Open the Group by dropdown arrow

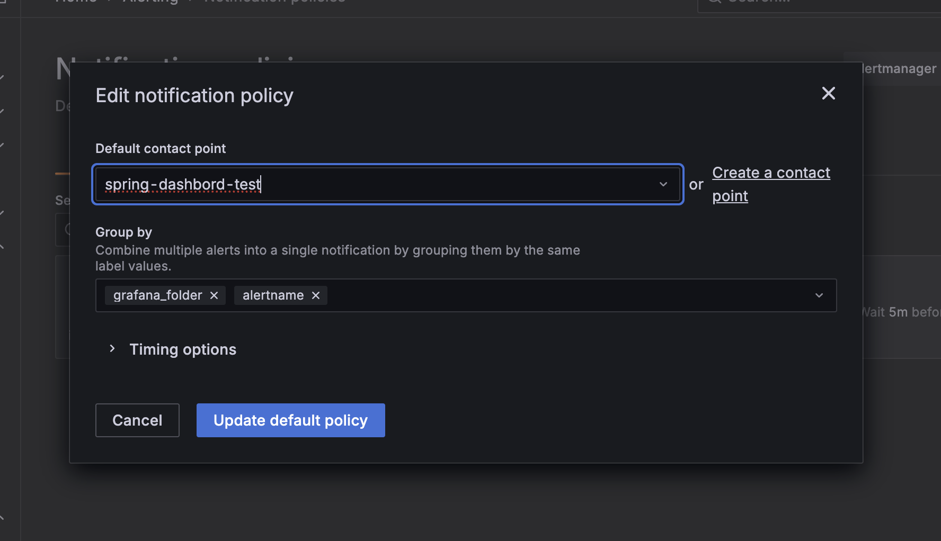point(819,295)
